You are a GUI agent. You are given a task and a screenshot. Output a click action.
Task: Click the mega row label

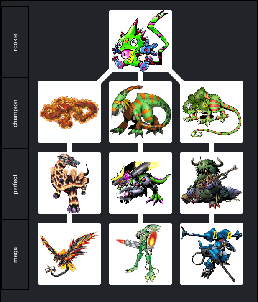(x=15, y=255)
